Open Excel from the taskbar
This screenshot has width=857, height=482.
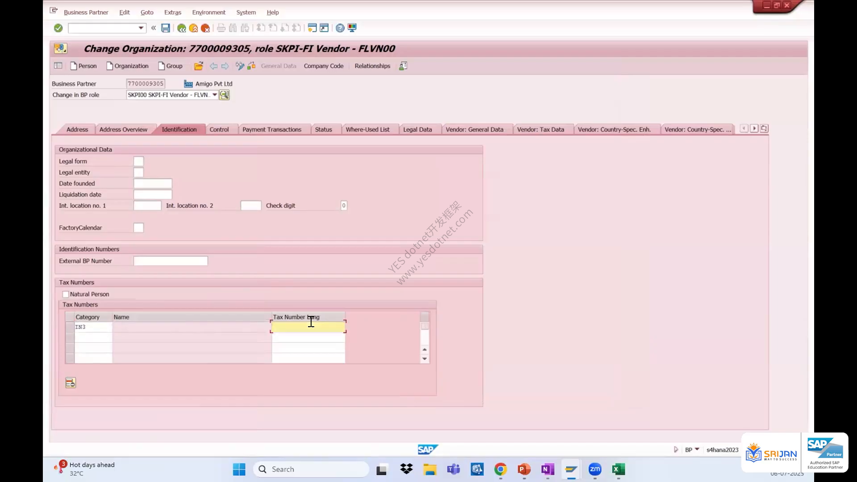click(618, 470)
